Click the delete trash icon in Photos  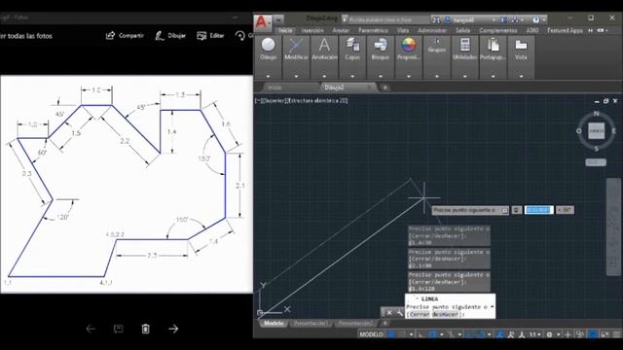(x=145, y=329)
